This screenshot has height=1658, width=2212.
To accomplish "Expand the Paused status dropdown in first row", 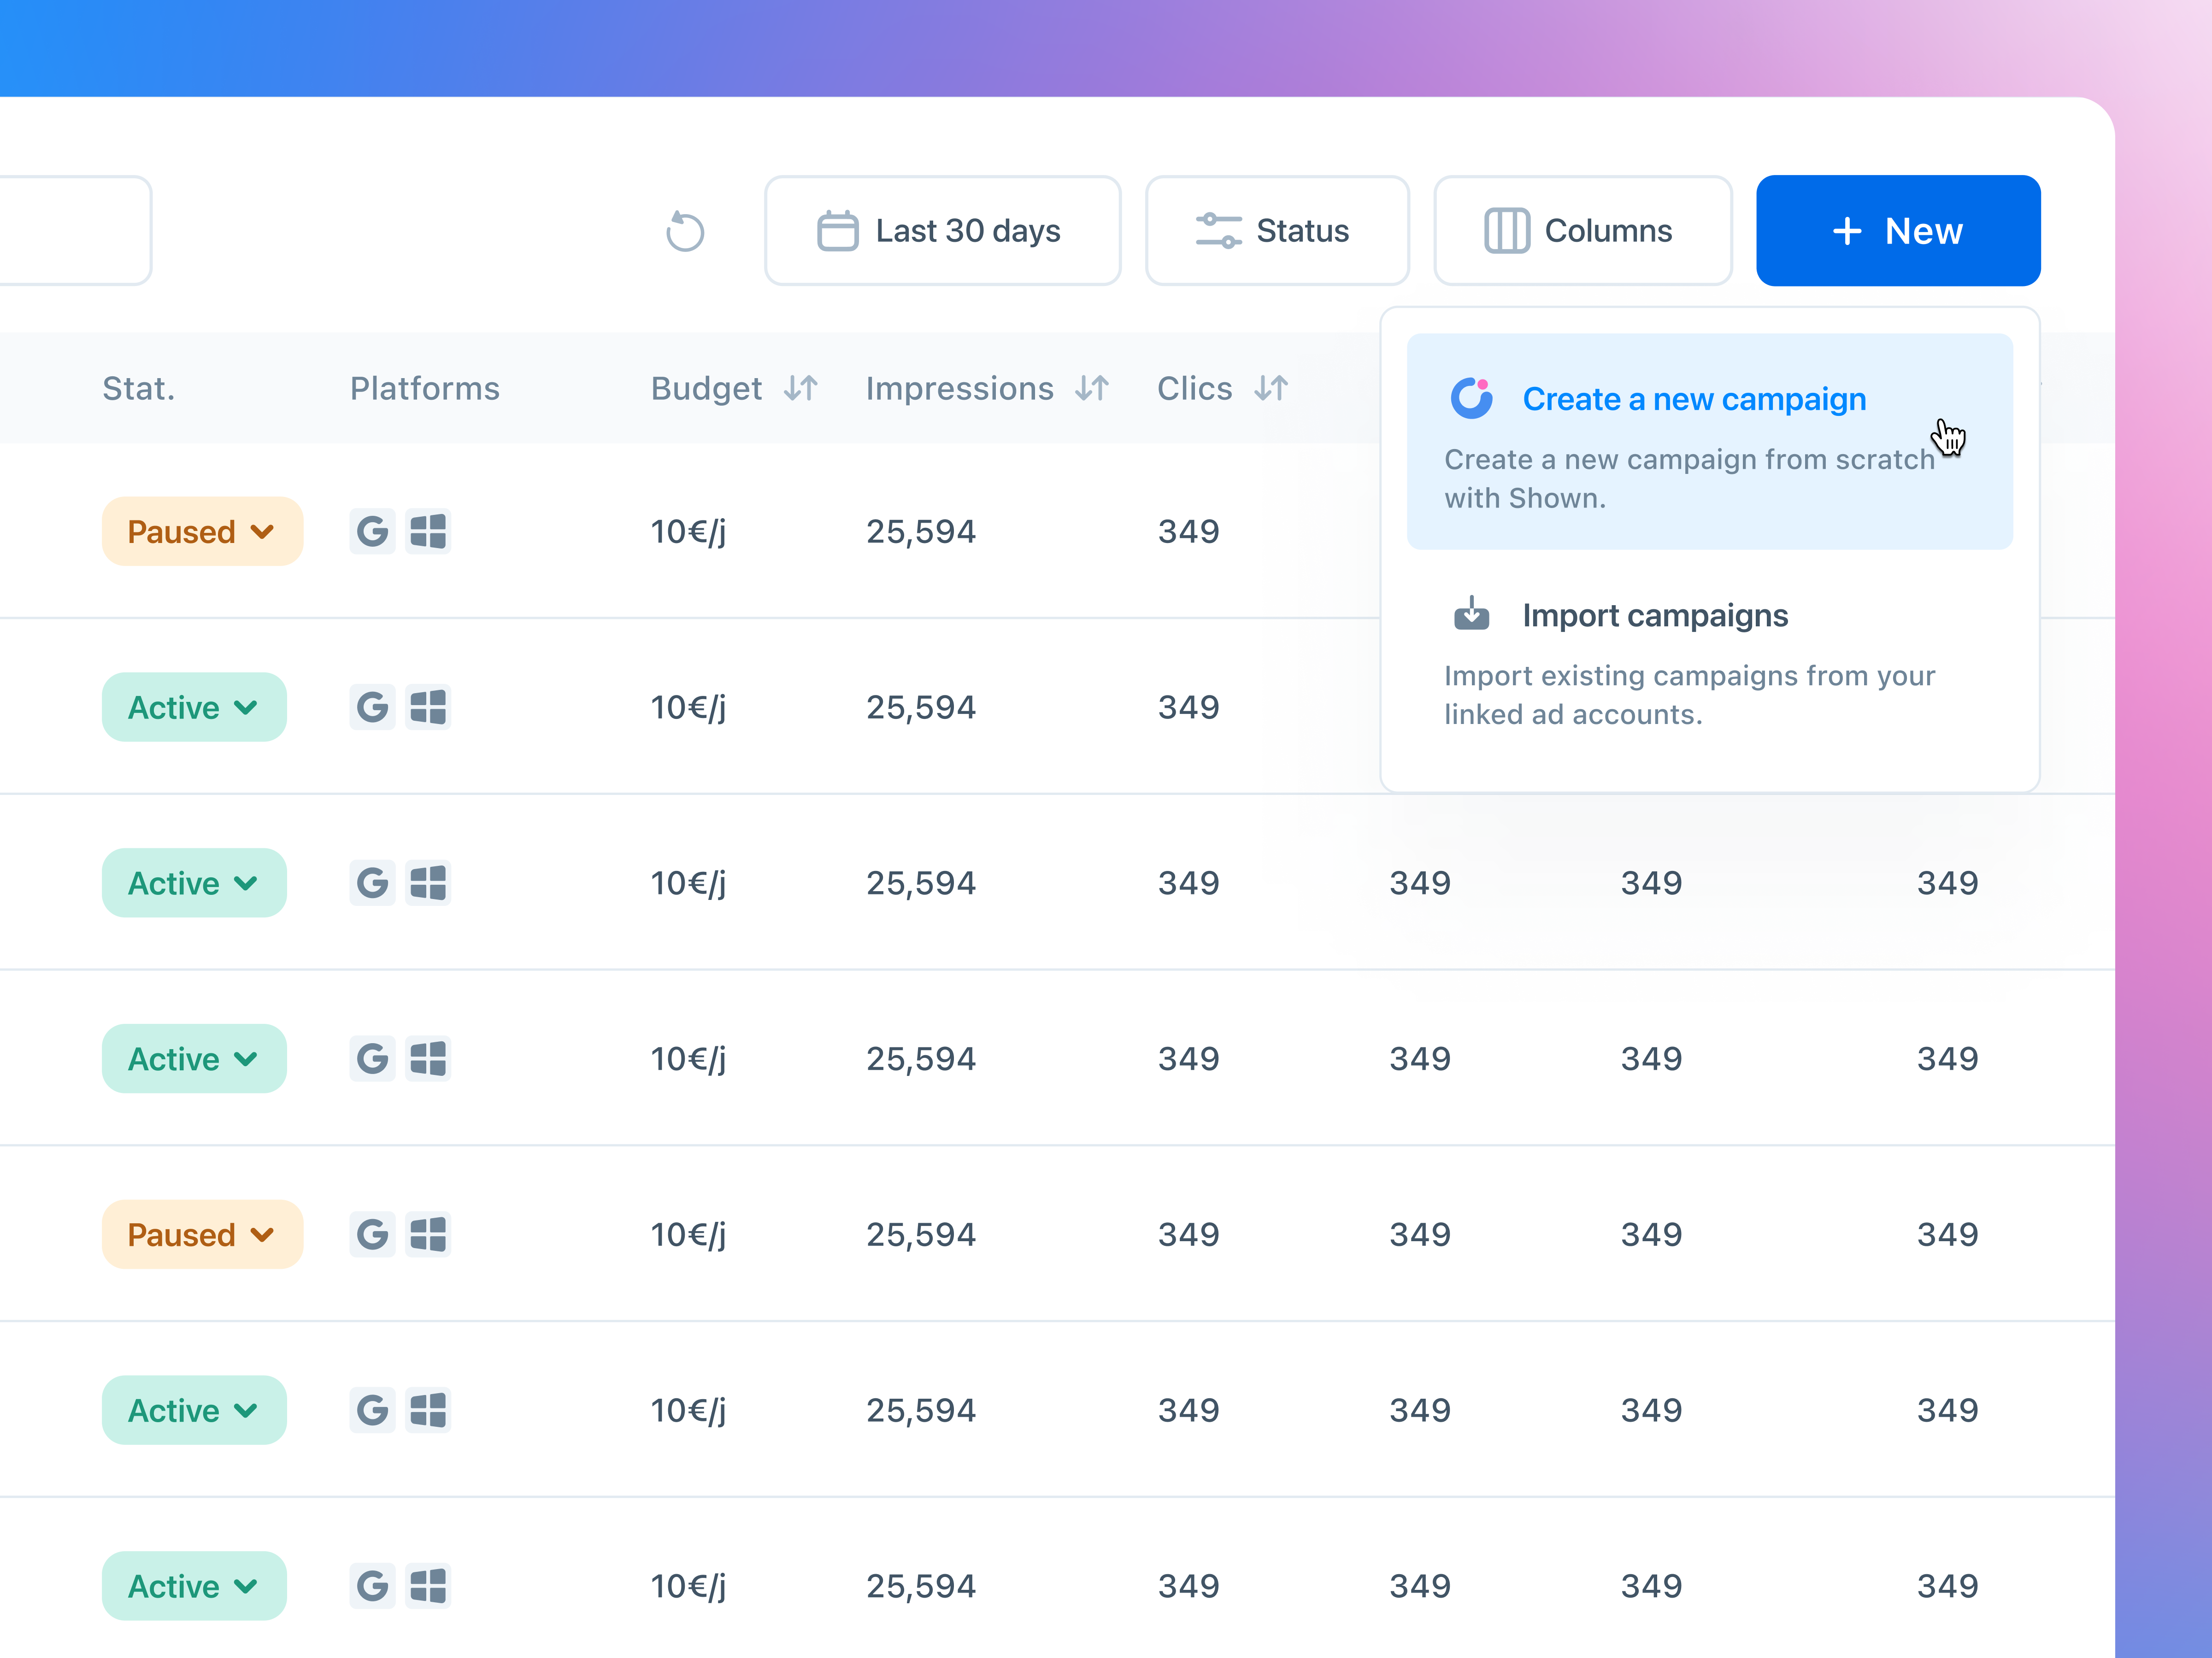I will tap(201, 531).
